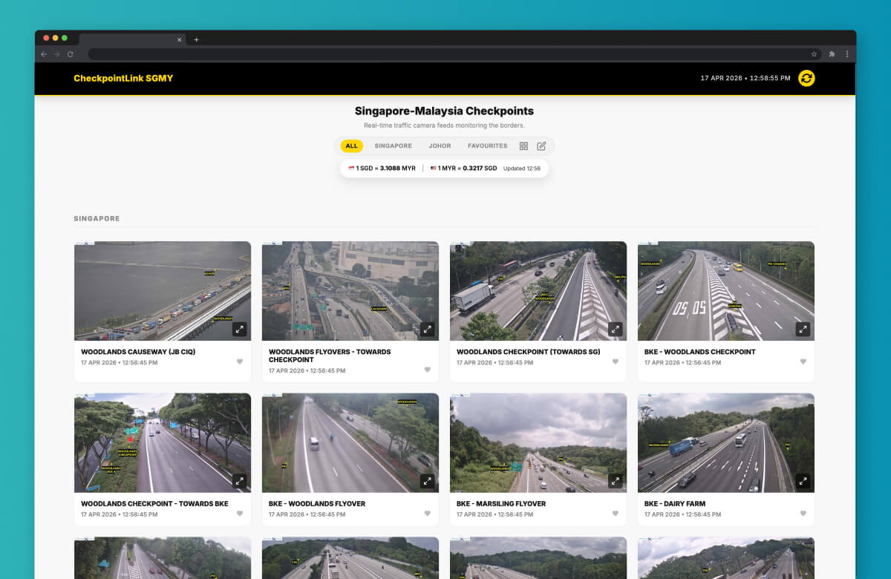Click the yellow refresh icon in header
The height and width of the screenshot is (579, 891).
806,78
